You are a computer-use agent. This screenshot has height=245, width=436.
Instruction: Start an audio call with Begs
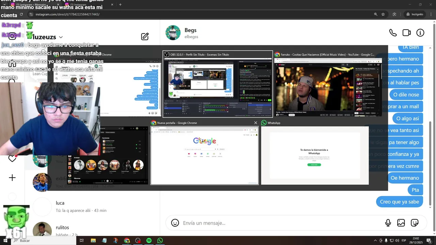(393, 33)
